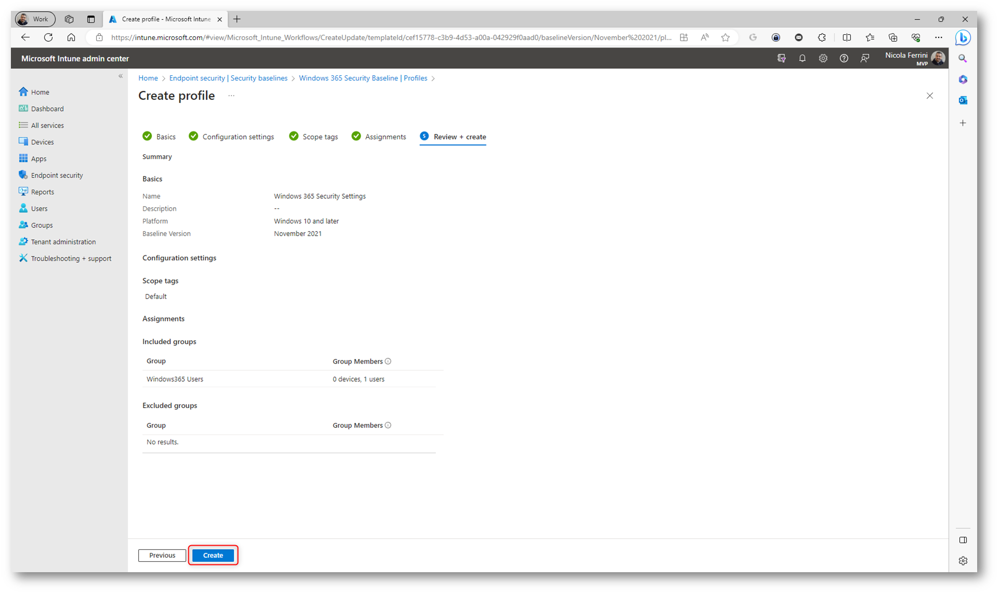Toggle vertical tabs action menu
Viewport: 999px width, 594px height.
(91, 19)
